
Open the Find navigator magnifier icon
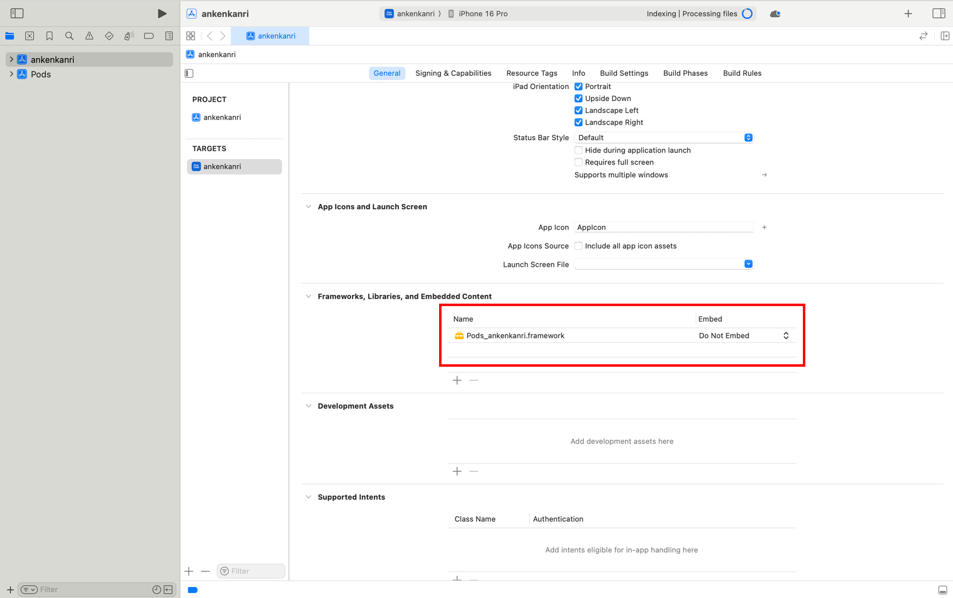pos(69,36)
